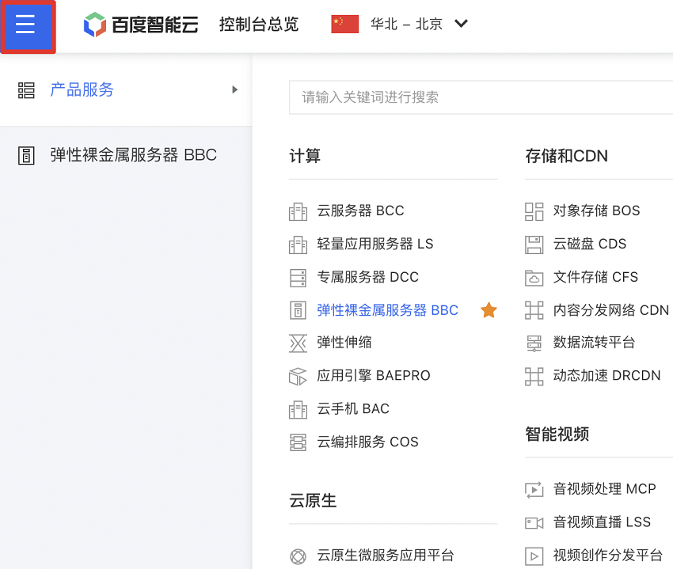Click the 云手机 BAC icon
This screenshot has height=569, width=673.
pyautogui.click(x=298, y=409)
